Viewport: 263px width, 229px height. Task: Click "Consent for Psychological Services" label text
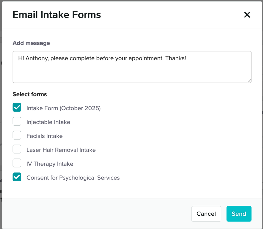tap(73, 178)
